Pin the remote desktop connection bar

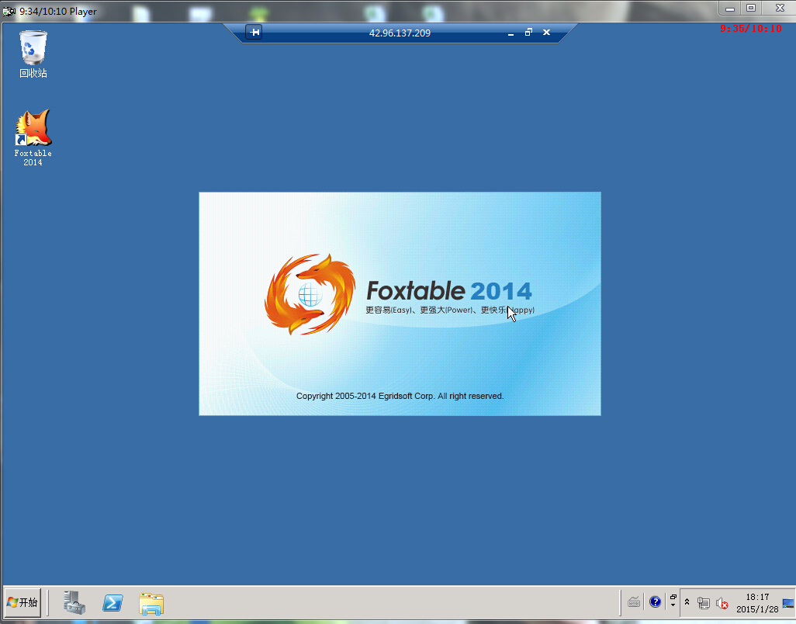tap(254, 33)
